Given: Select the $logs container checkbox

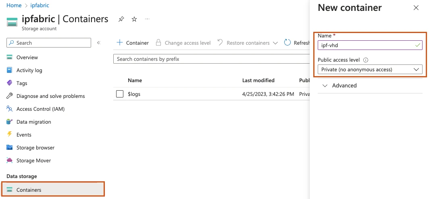Looking at the screenshot, I should [120, 94].
